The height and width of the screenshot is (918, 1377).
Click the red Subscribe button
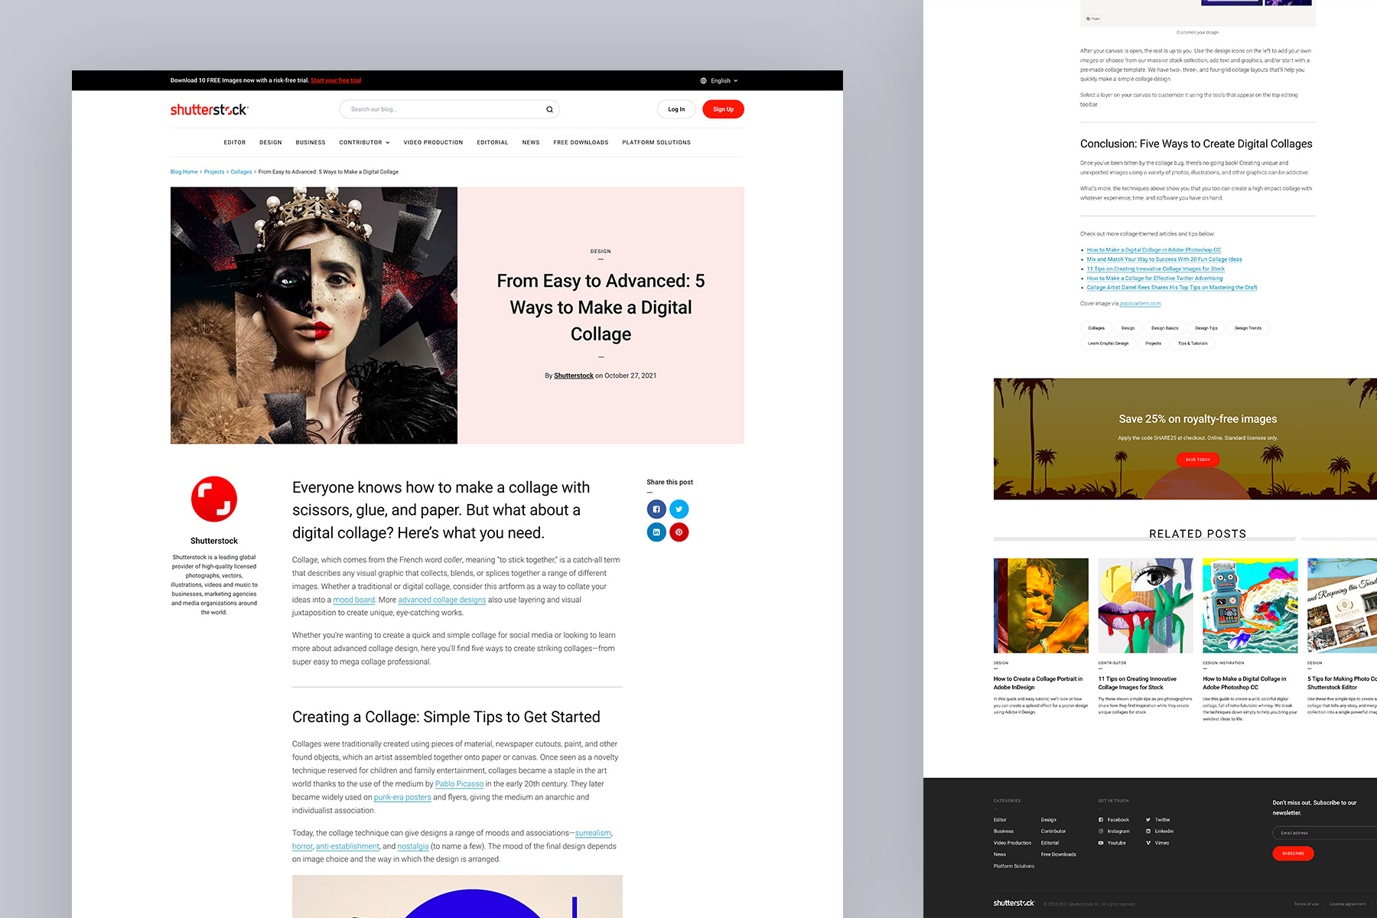1293,854
